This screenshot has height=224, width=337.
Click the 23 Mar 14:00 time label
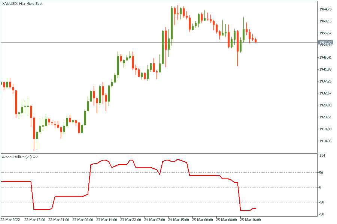pyautogui.click(x=106, y=220)
